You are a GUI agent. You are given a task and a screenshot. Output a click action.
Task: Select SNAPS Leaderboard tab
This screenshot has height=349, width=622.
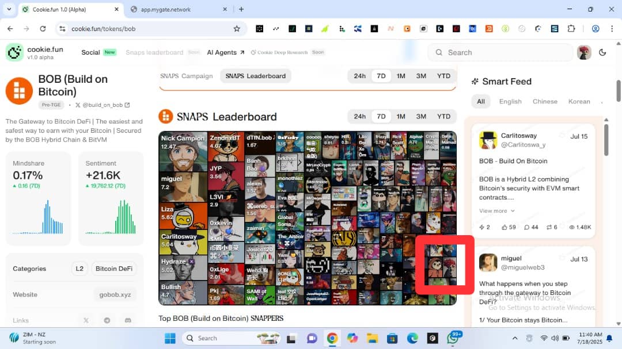pos(256,76)
